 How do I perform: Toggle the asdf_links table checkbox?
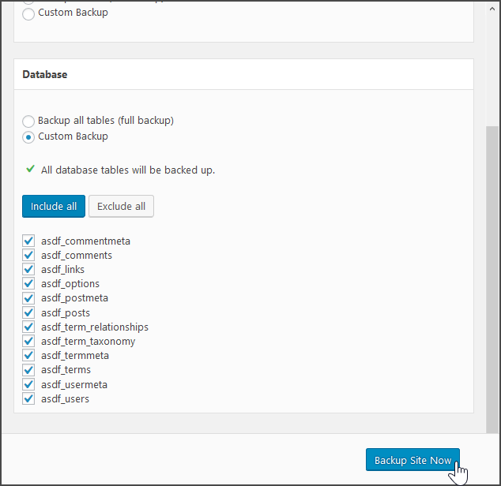coord(28,269)
